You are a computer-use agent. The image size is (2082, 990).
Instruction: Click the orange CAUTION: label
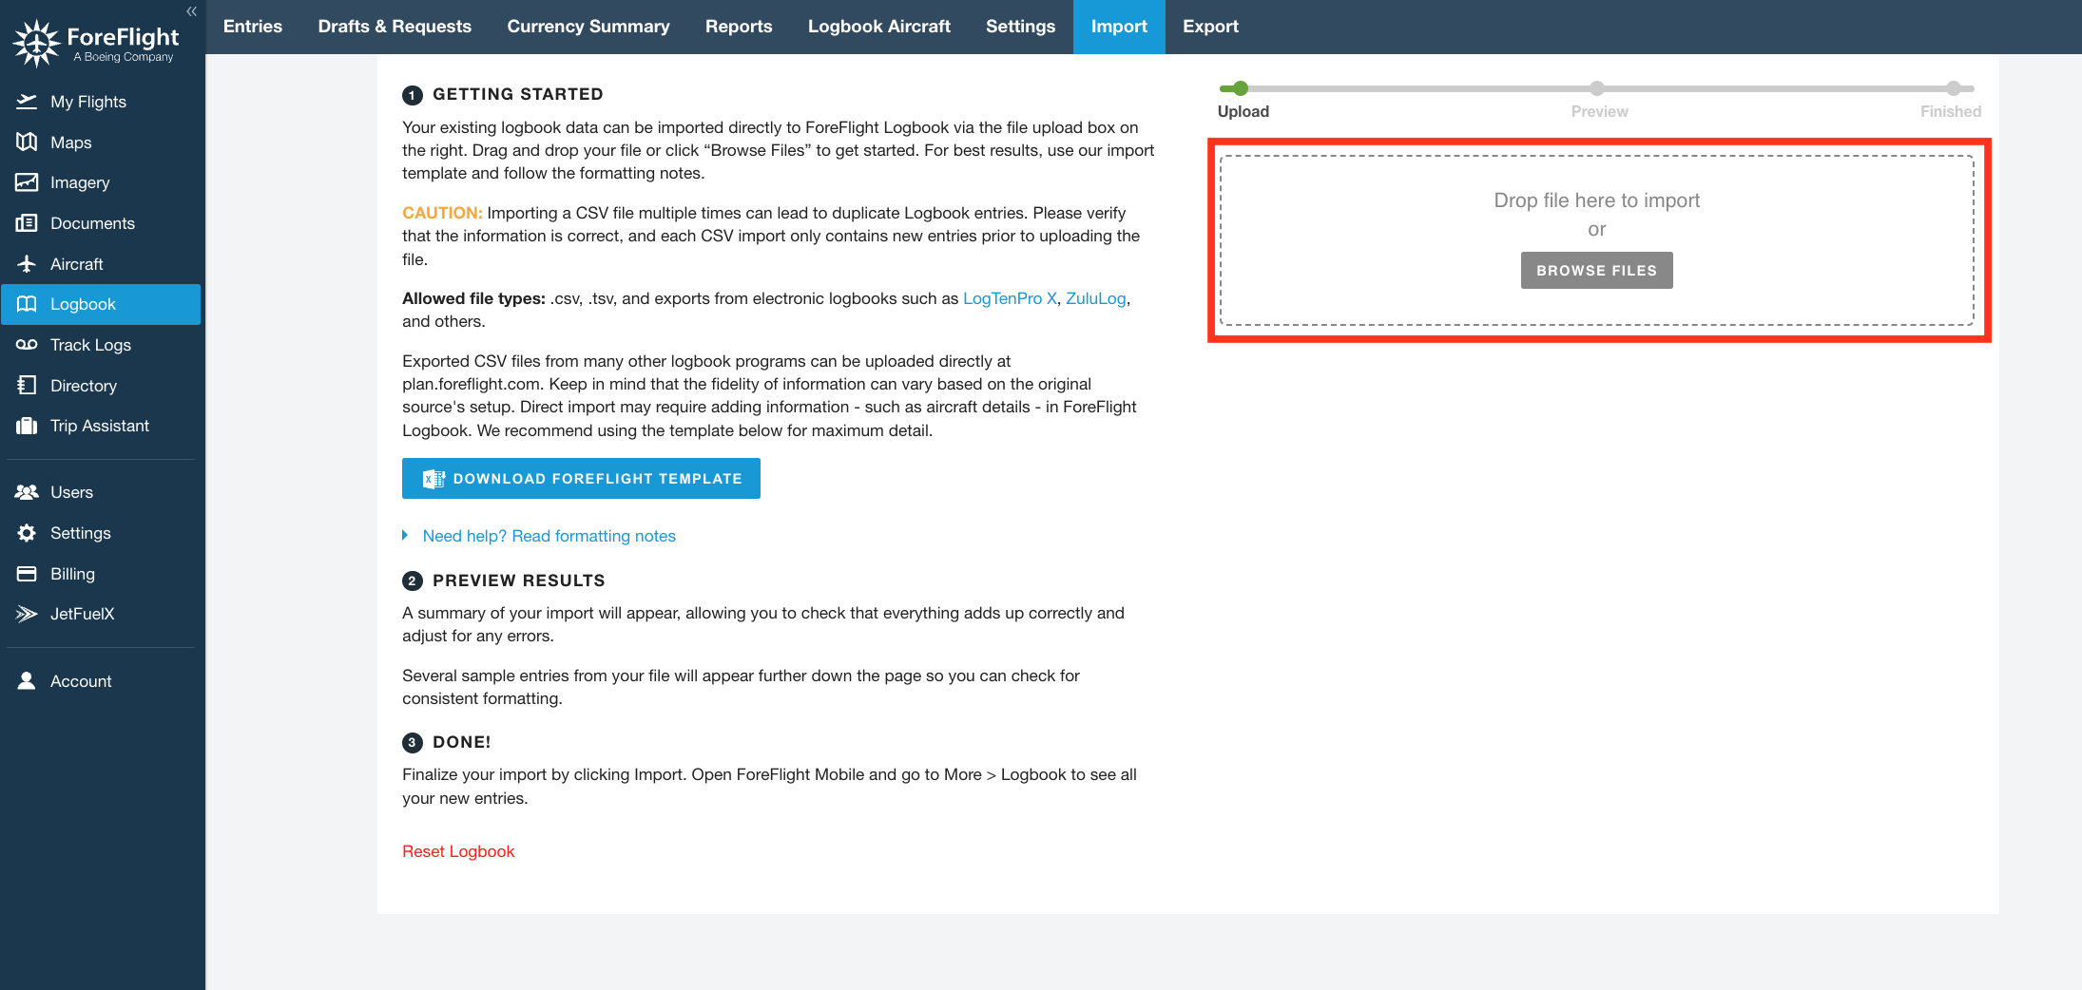pos(442,213)
